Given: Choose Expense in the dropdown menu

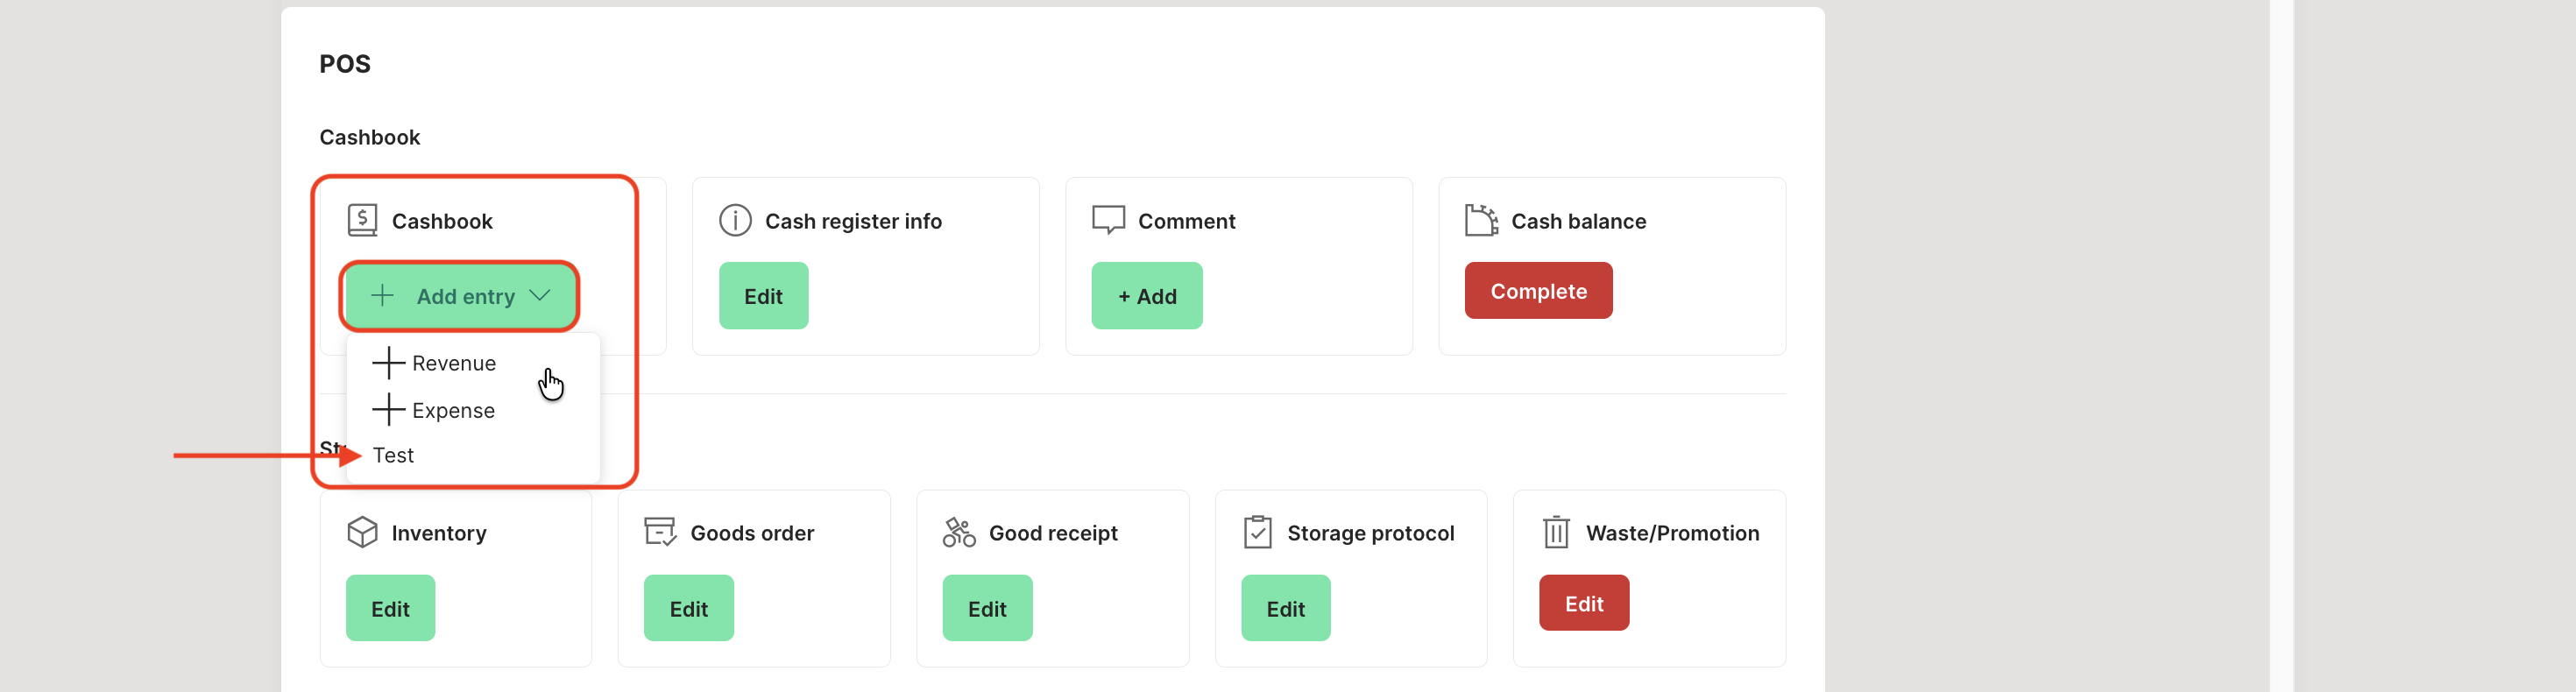Looking at the screenshot, I should [x=453, y=410].
